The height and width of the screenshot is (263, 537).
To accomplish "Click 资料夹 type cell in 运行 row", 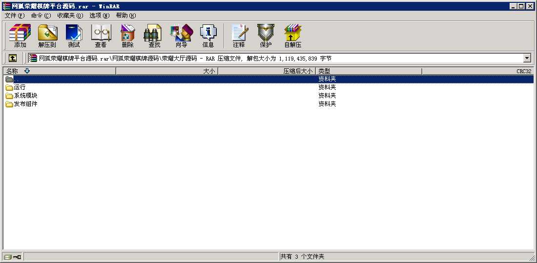I will tap(327, 87).
